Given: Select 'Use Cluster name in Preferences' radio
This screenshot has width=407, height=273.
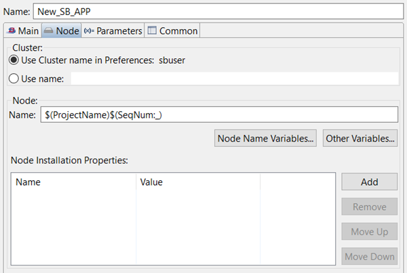Looking at the screenshot, I should point(13,60).
